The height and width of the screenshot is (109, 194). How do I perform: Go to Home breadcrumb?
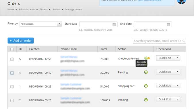(x=11, y=9)
